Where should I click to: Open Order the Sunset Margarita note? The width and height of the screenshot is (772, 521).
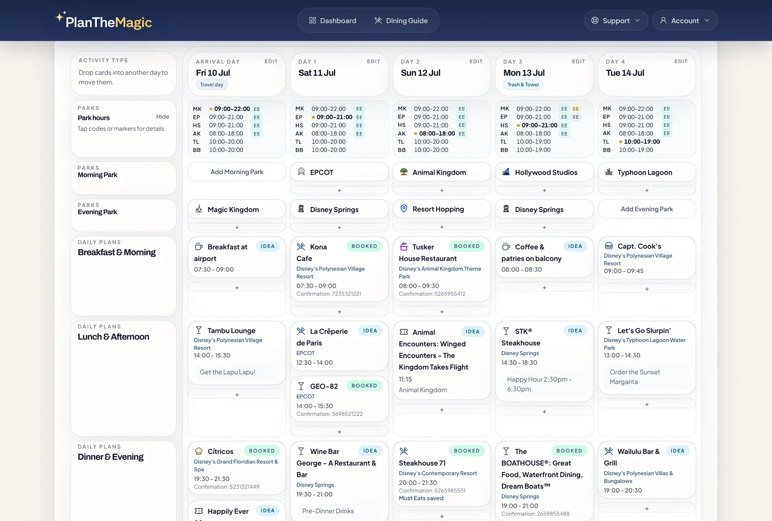(x=647, y=377)
